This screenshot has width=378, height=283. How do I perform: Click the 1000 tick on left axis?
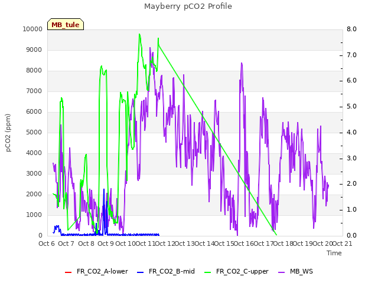click(34, 215)
